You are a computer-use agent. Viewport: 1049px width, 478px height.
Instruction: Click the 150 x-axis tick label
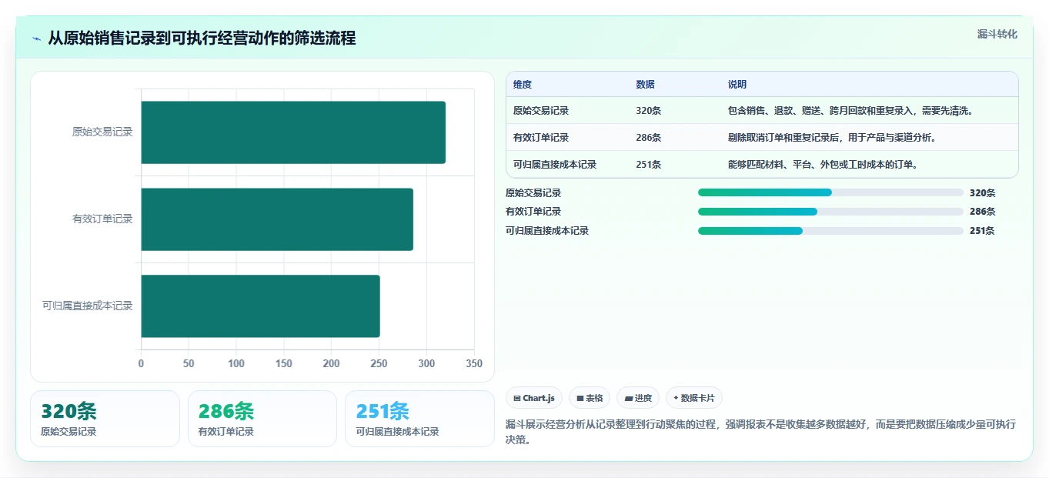tap(284, 364)
